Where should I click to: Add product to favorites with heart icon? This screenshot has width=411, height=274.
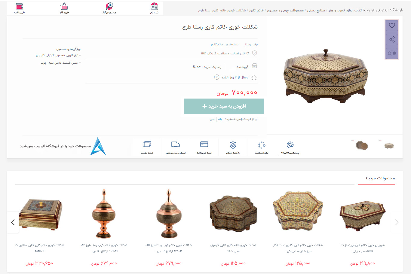(392, 26)
